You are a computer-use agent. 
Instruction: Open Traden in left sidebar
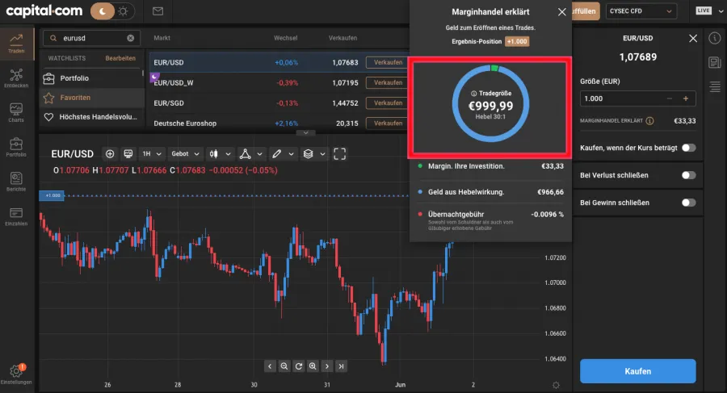pyautogui.click(x=16, y=44)
